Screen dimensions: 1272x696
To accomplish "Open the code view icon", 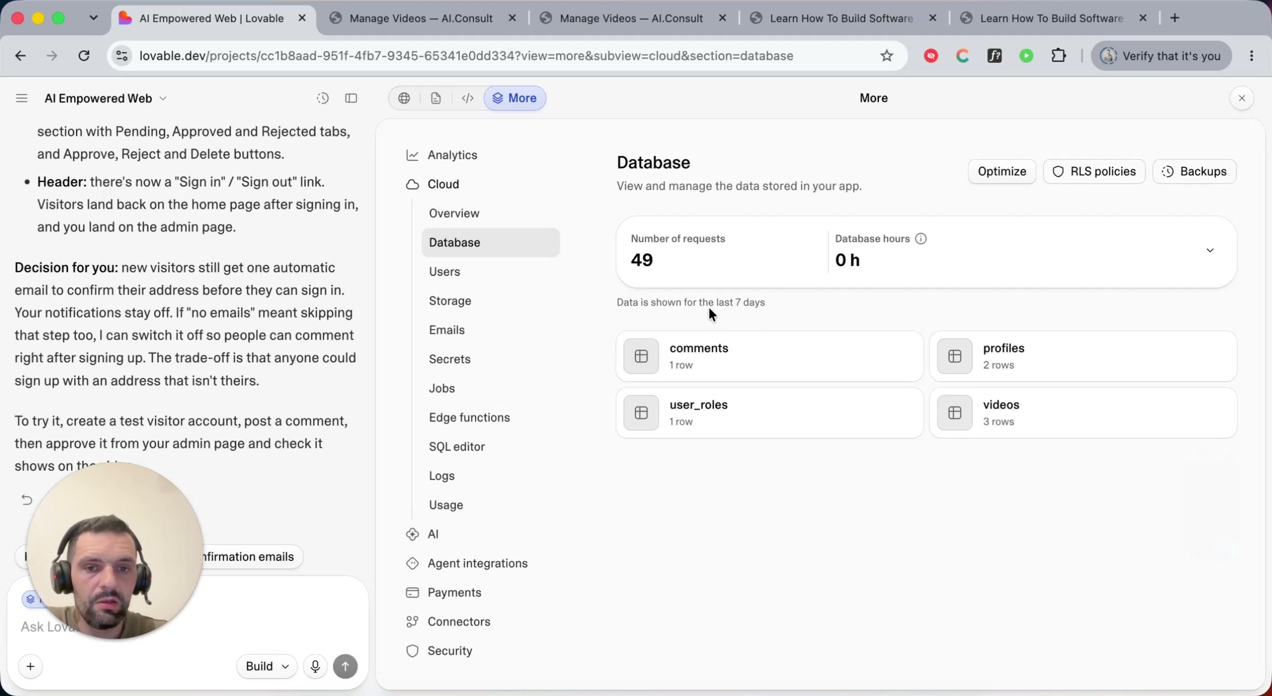I will click(x=468, y=98).
